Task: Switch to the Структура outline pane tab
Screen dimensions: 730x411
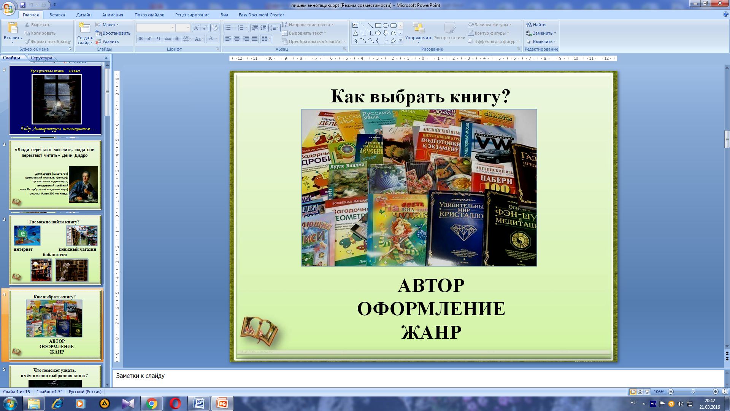Action: (x=41, y=58)
